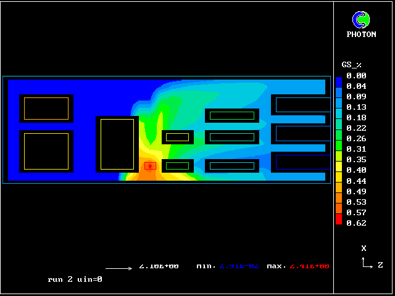The height and width of the screenshot is (296, 395).
Task: Select the small green-outlined block beside source
Action: [x=178, y=166]
